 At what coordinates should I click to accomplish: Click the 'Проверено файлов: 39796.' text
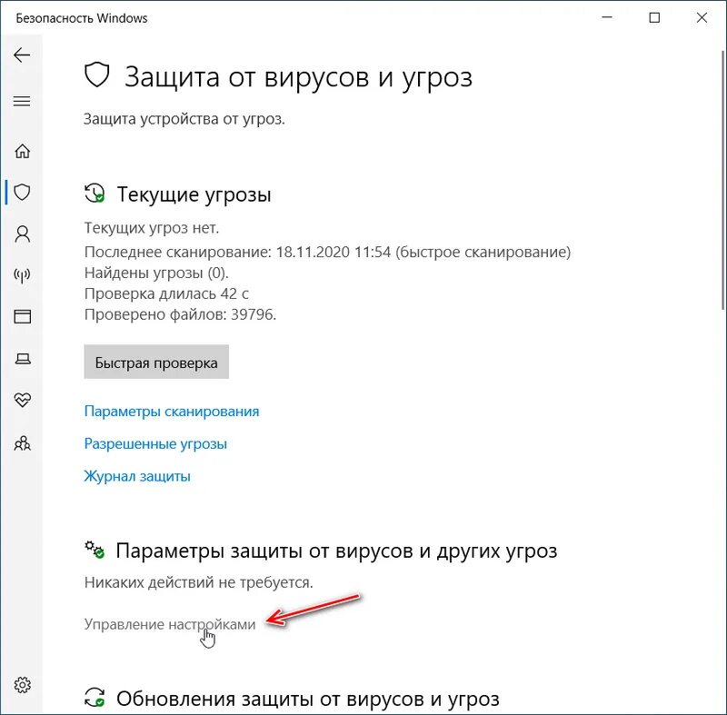(180, 314)
